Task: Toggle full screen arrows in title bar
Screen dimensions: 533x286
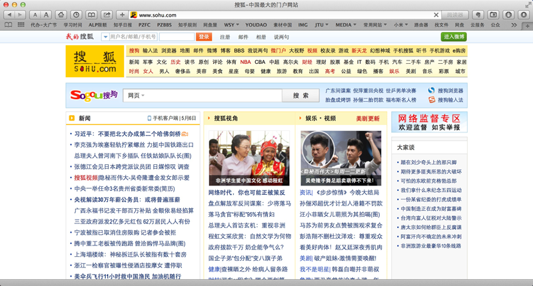Action: (x=528, y=5)
